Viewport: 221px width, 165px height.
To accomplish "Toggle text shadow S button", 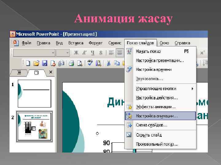I will (101, 53).
